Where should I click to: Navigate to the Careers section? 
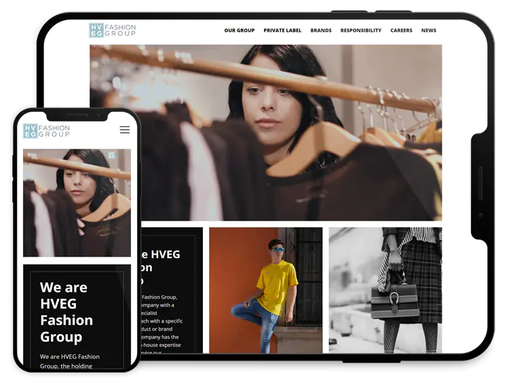click(401, 31)
